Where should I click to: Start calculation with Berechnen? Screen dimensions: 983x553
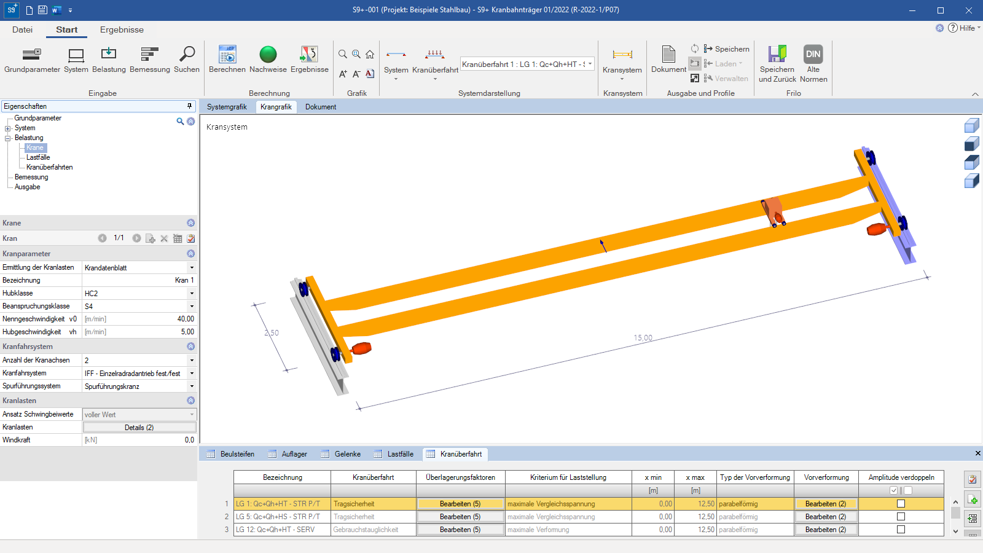[x=227, y=60]
